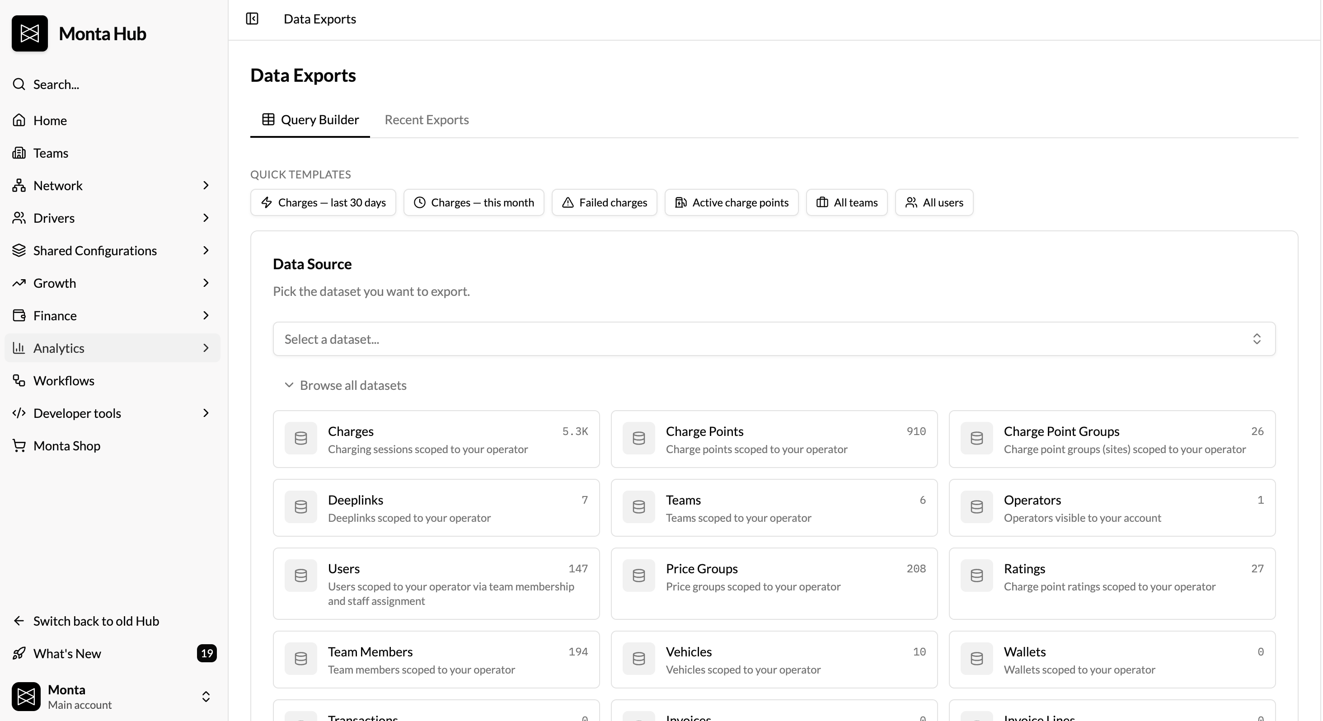Apply the Active charge points template
This screenshot has height=721, width=1323.
click(732, 202)
